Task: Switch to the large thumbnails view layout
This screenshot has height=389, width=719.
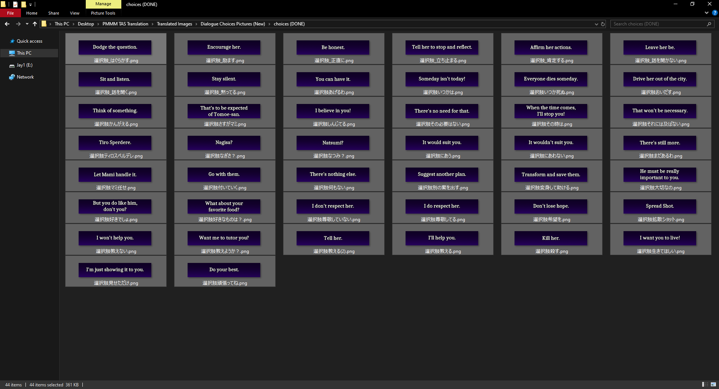Action: click(x=713, y=385)
